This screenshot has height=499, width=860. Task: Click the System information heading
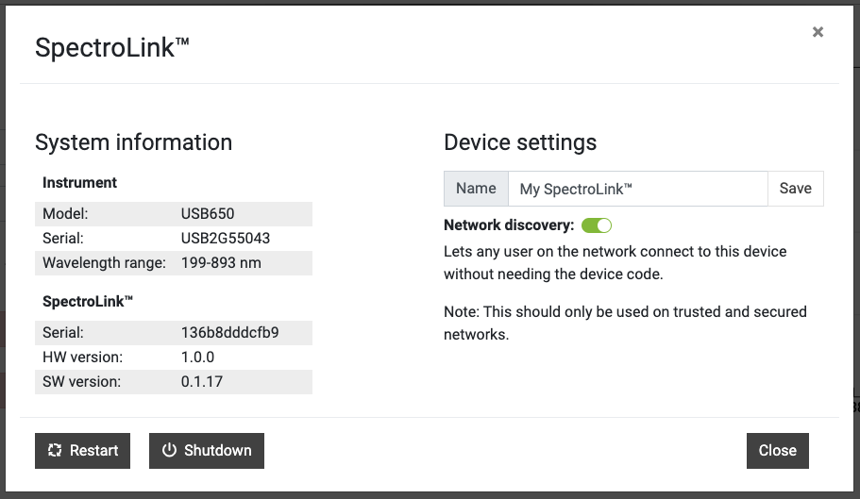tap(133, 142)
